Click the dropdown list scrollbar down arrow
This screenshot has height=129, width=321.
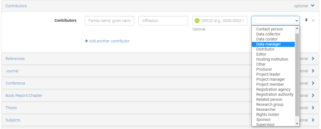[297, 124]
